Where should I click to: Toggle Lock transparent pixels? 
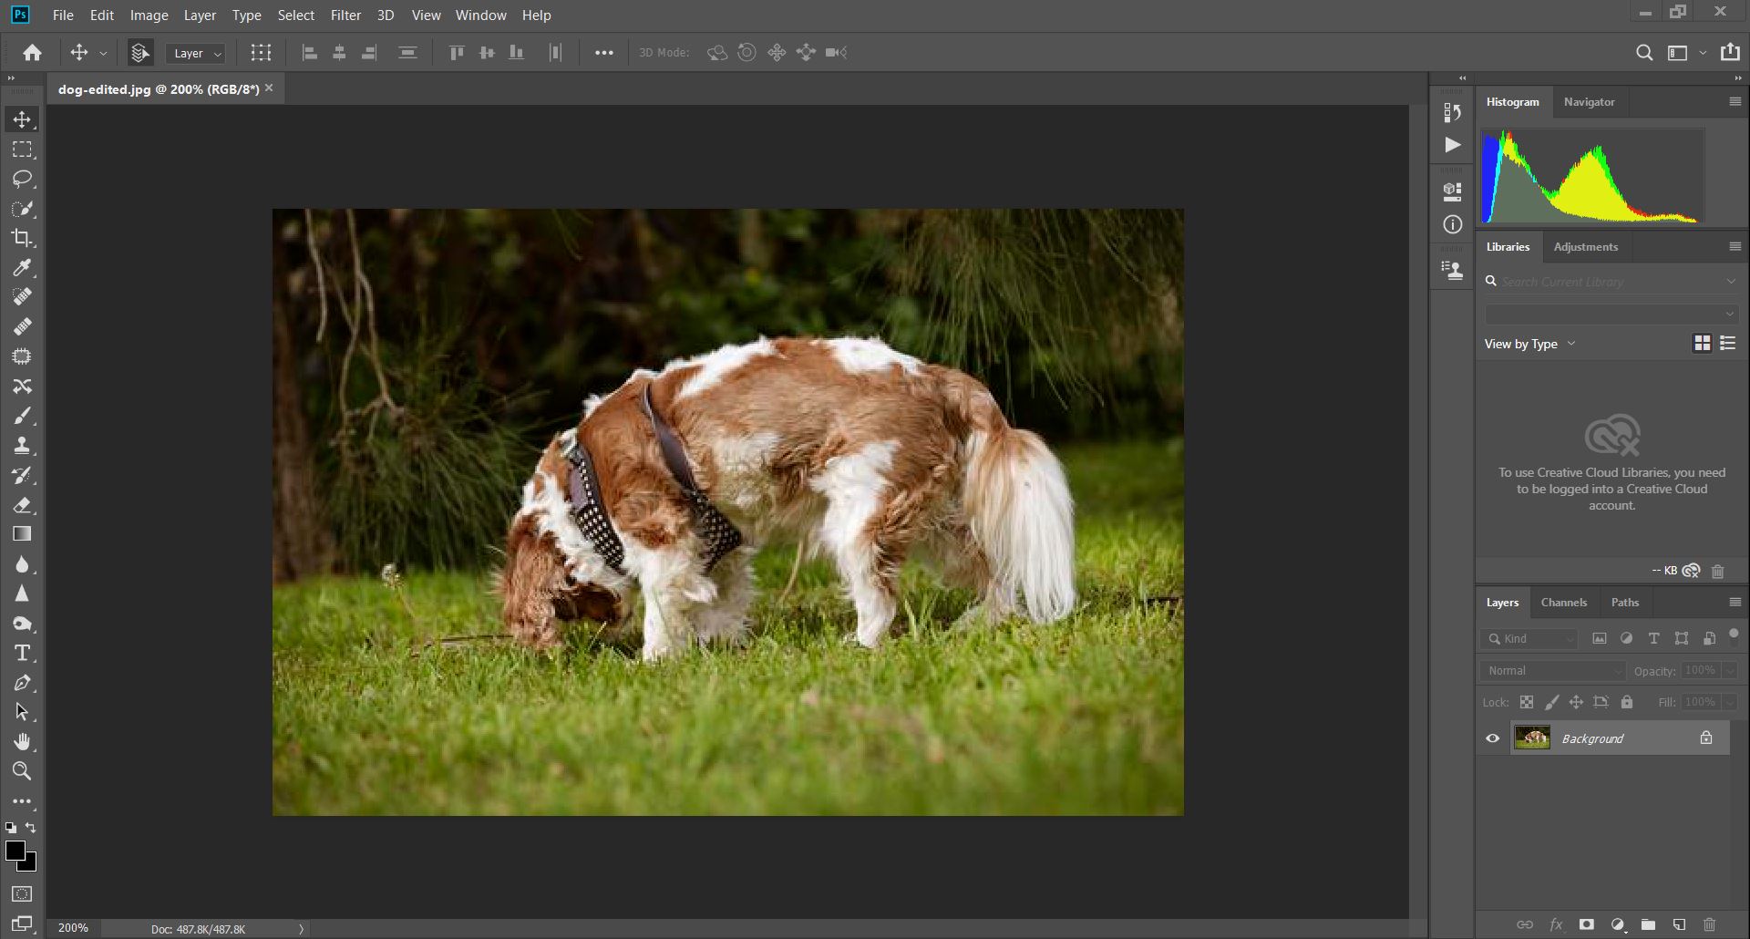pyautogui.click(x=1526, y=702)
